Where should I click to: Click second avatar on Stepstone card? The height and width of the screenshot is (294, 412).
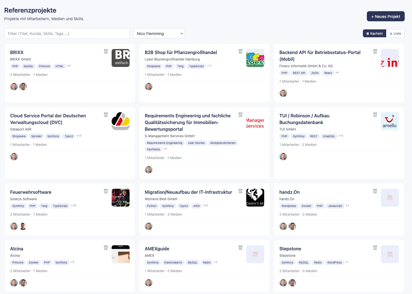pos(292,283)
